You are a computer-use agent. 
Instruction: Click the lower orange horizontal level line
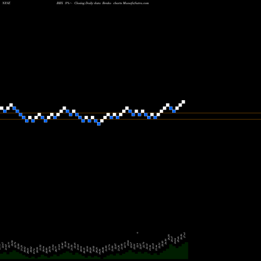tap(130, 119)
